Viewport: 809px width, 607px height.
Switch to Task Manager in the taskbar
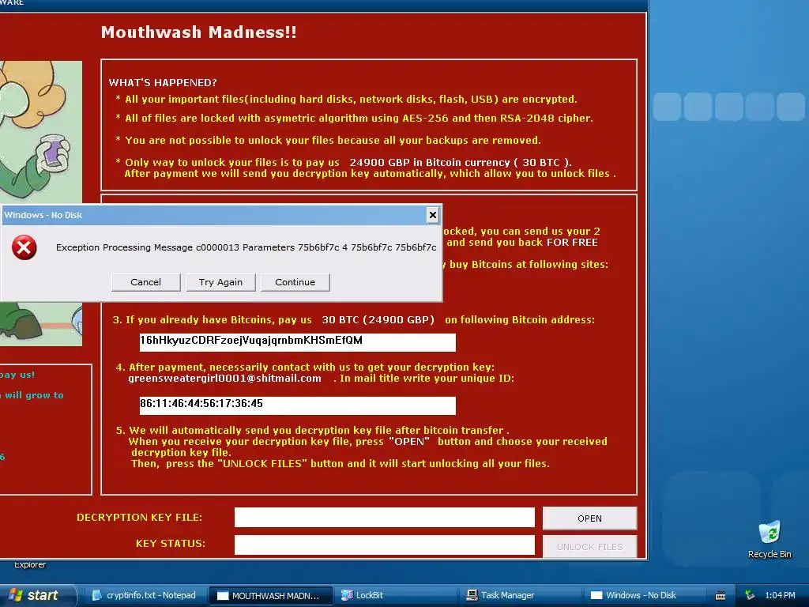tap(521, 595)
